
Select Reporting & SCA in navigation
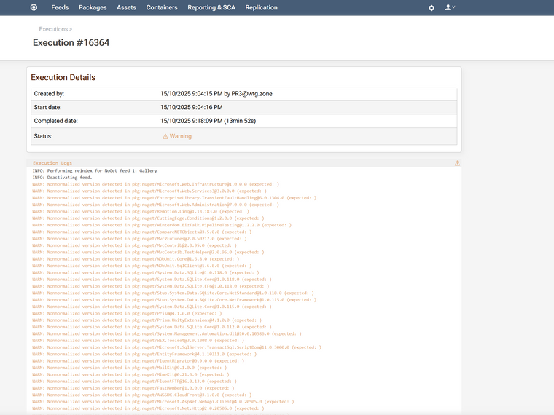[211, 8]
